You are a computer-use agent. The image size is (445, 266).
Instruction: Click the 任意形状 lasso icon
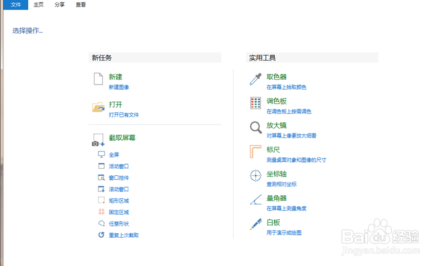coord(101,223)
